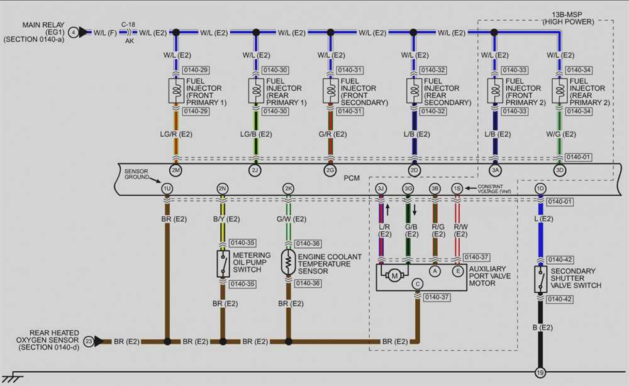This screenshot has width=629, height=386.
Task: Click the CONSTANT VOLTAGE (Vref) label
Action: (494, 189)
